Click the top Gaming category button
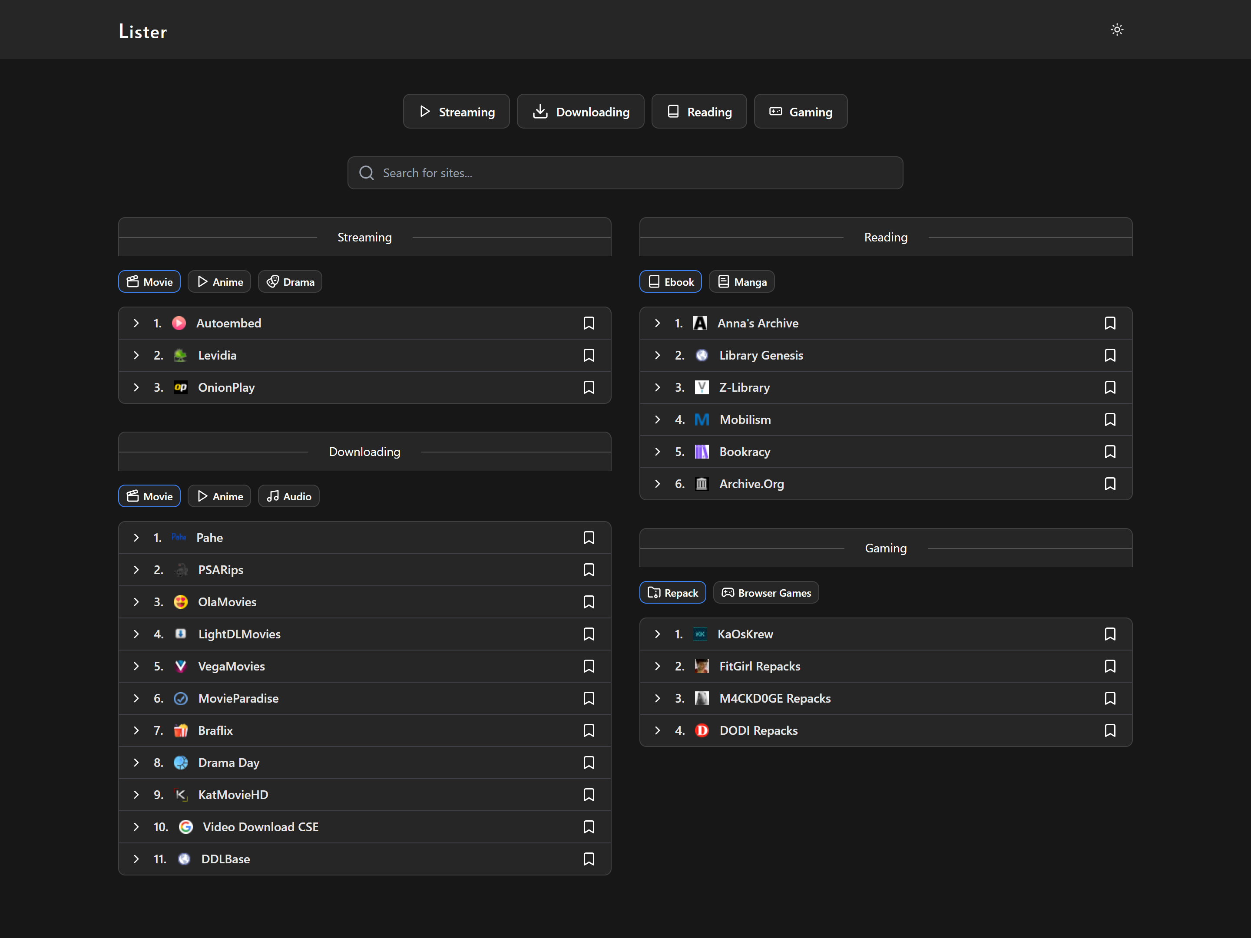 [x=801, y=111]
